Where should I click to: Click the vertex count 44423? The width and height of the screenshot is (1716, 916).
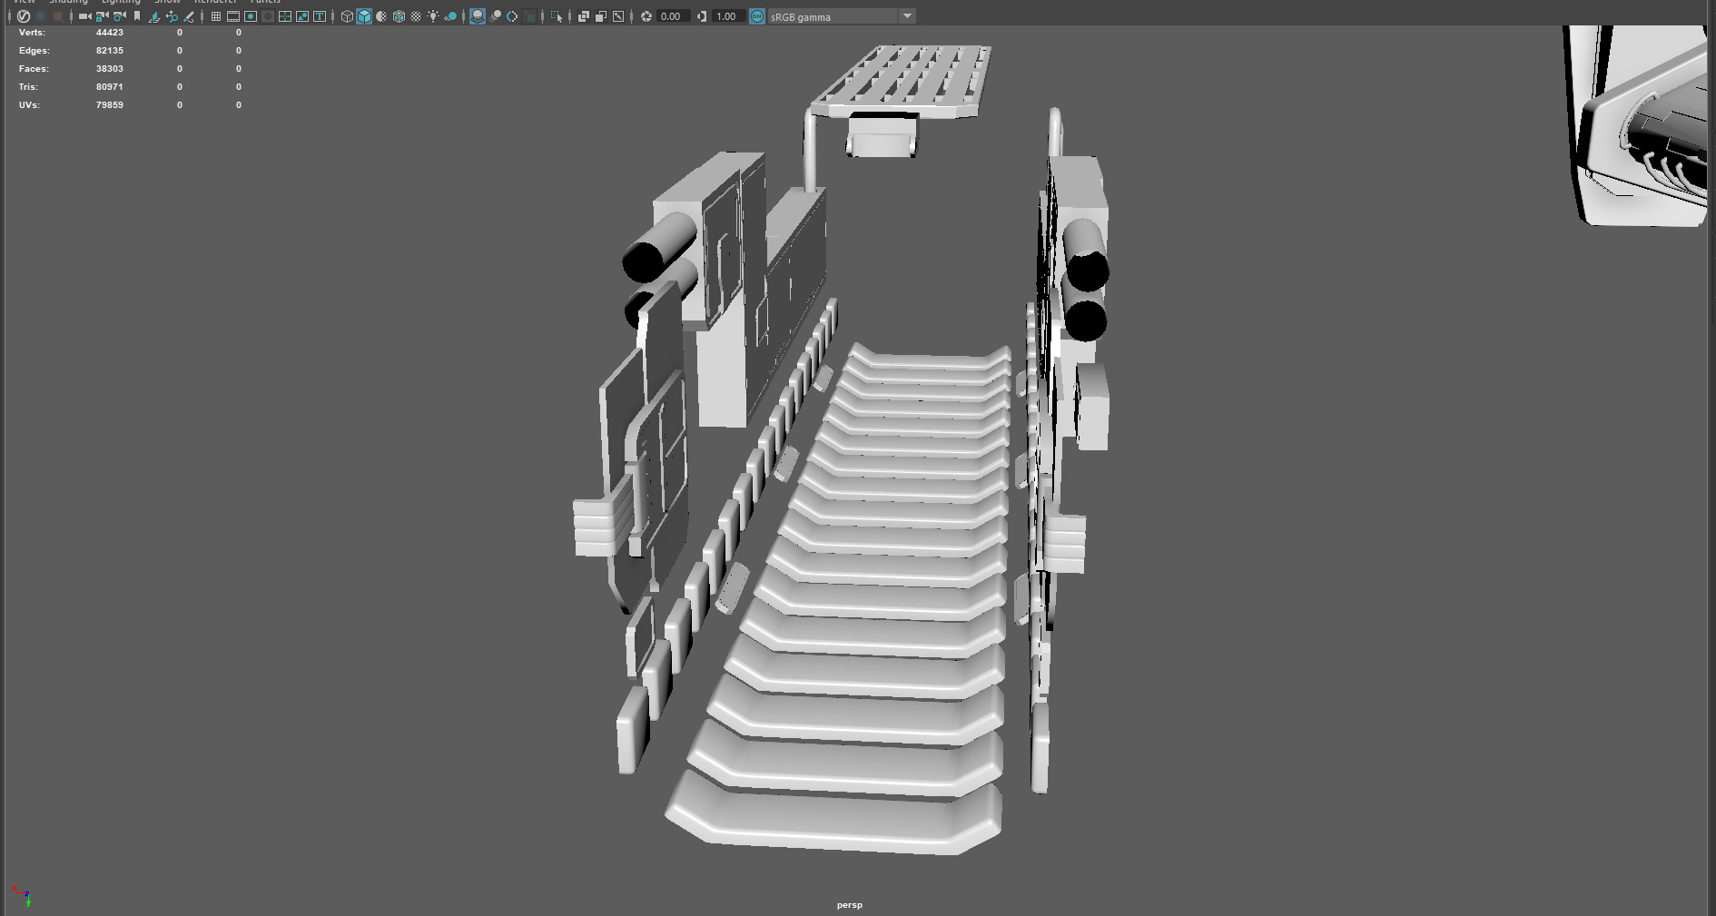click(110, 33)
